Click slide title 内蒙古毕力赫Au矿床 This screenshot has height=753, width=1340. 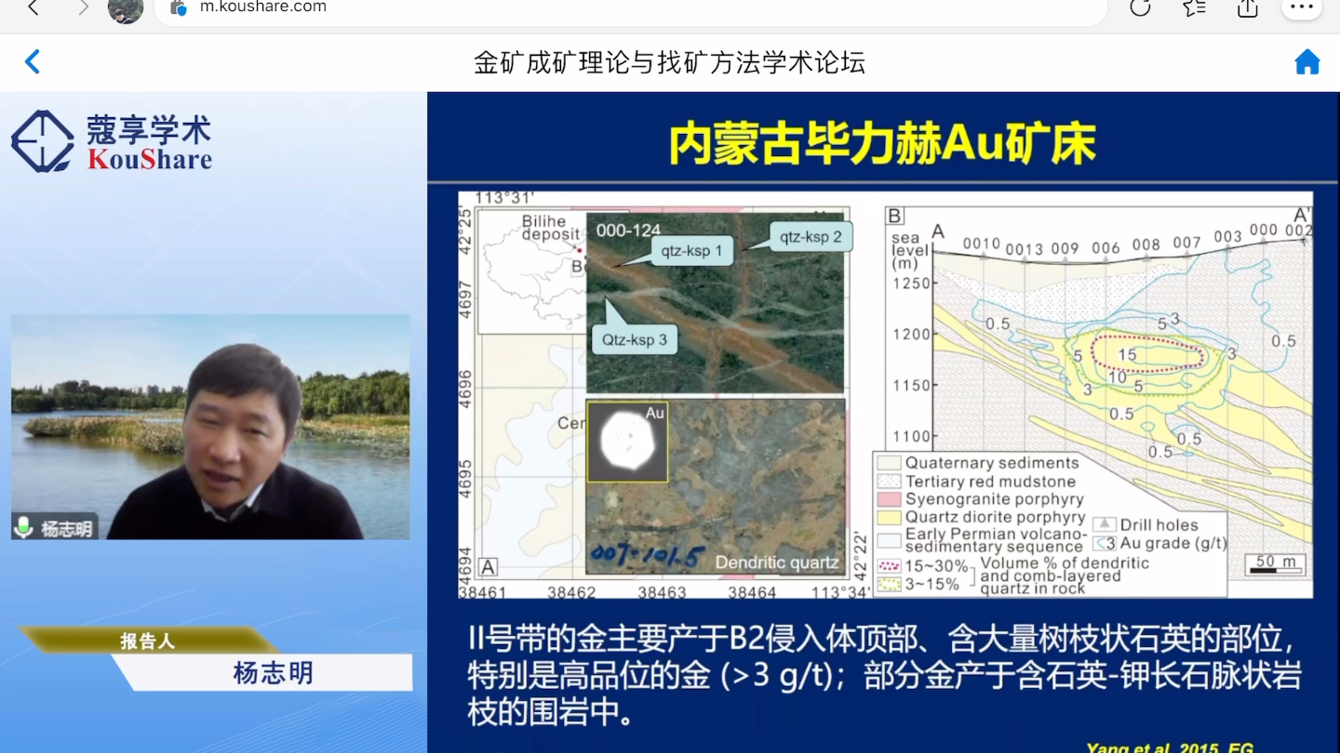(x=881, y=145)
